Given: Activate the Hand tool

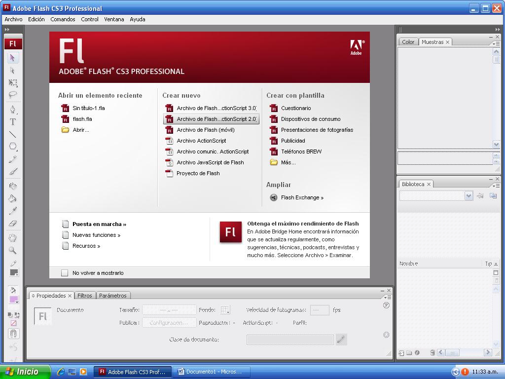Looking at the screenshot, I should pos(13,237).
